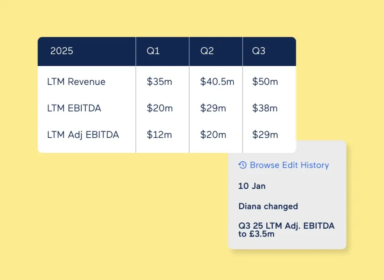This screenshot has width=384, height=280.
Task: Select the LTM Adj EBITDA row label
Action: [x=83, y=135]
